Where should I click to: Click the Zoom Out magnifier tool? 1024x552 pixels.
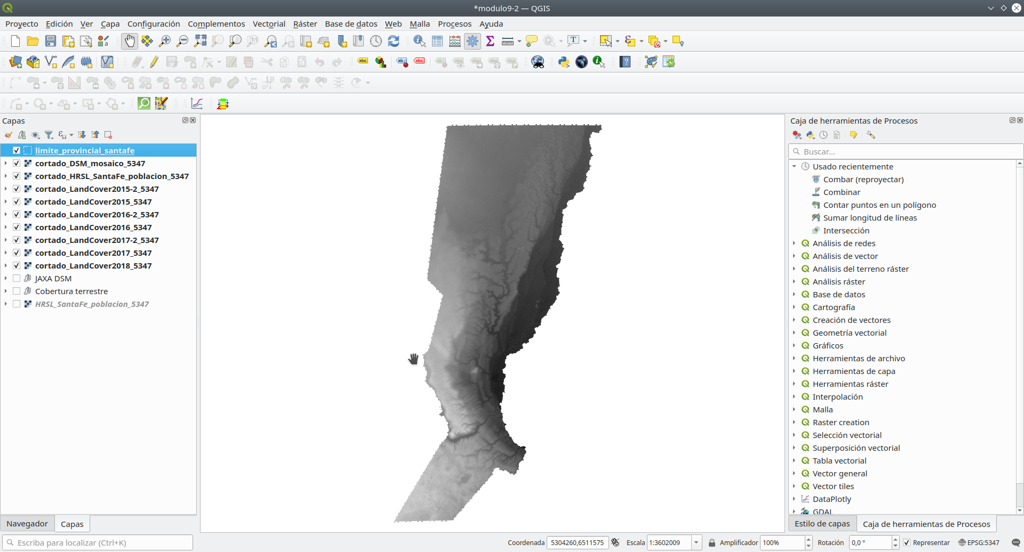(182, 41)
